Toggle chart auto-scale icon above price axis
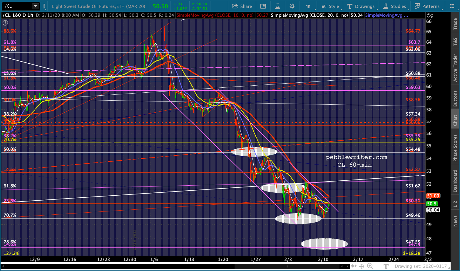The image size is (460, 271). 430,16
